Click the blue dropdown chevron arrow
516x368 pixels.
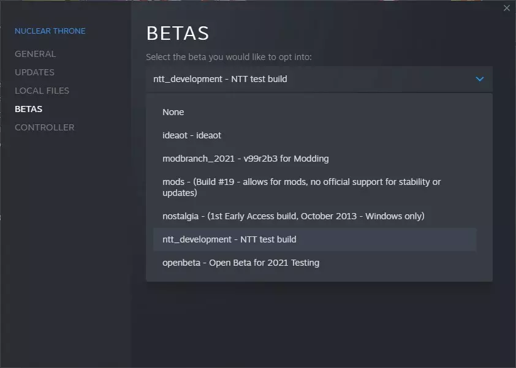pyautogui.click(x=480, y=79)
